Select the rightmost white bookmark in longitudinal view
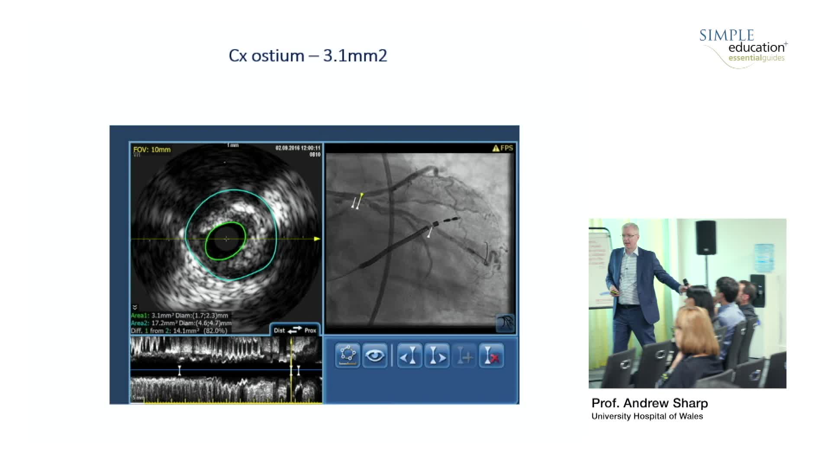The width and height of the screenshot is (831, 467). click(298, 370)
